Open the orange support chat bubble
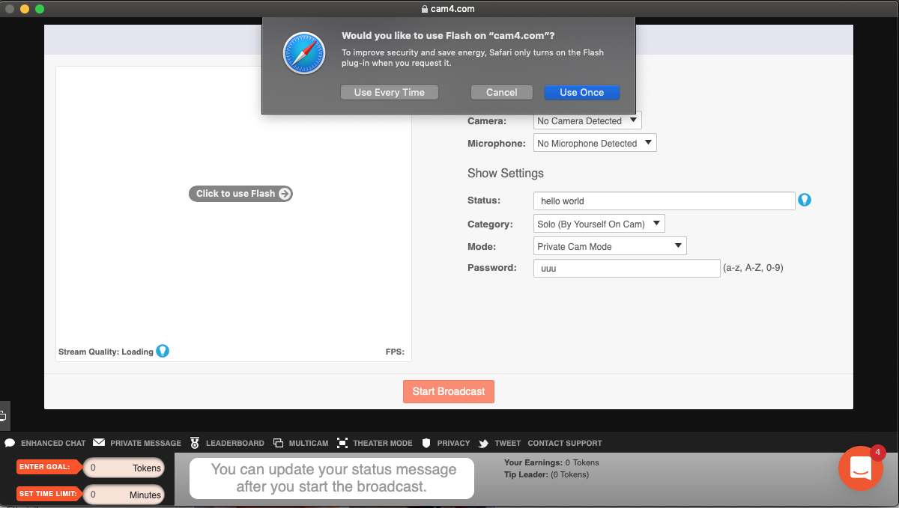This screenshot has height=508, width=899. click(861, 468)
